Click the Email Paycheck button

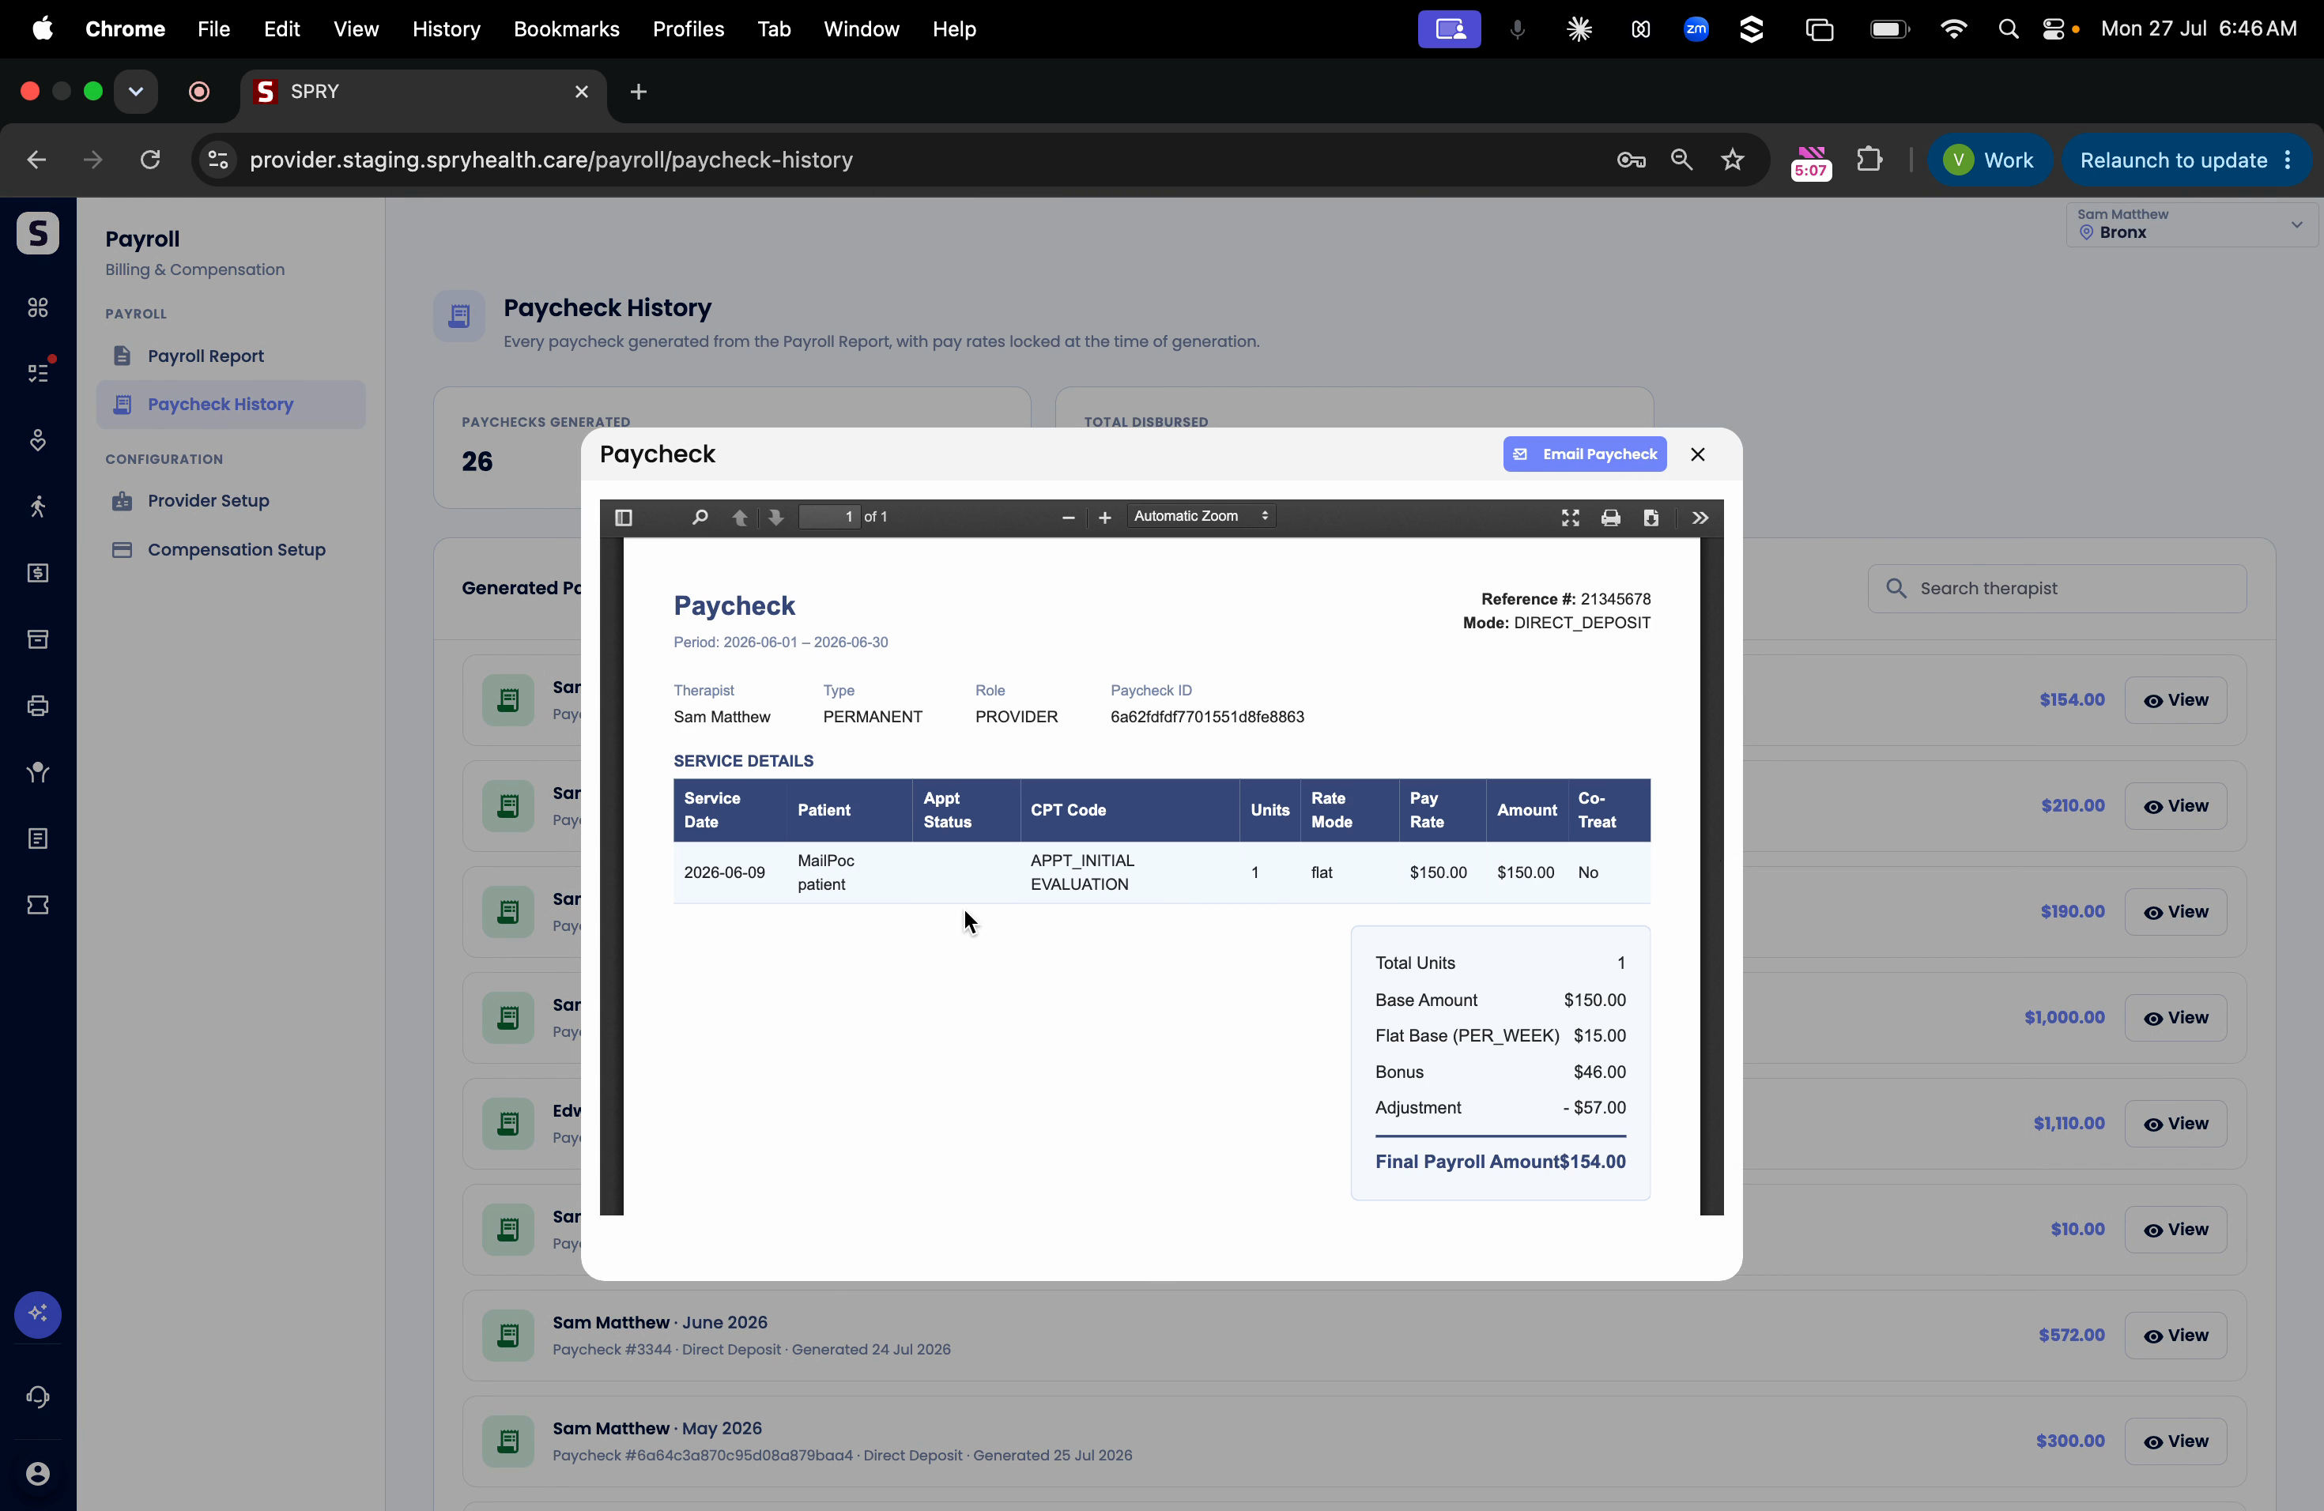click(x=1585, y=454)
